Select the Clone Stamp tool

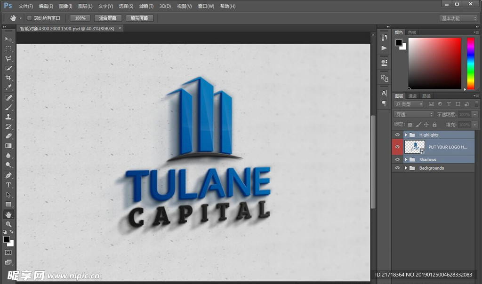(8, 117)
